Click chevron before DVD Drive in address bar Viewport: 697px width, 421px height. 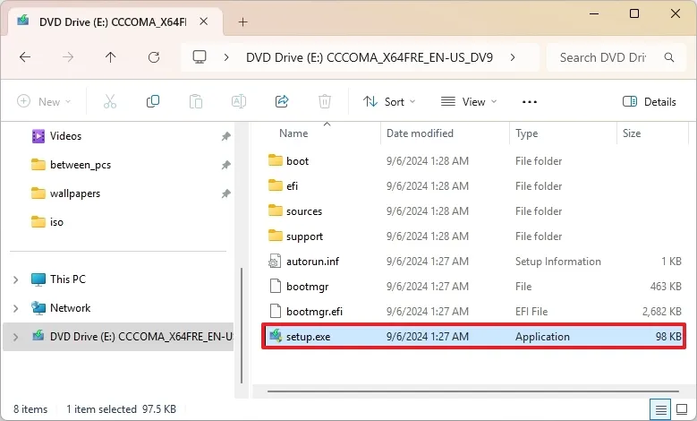point(226,57)
